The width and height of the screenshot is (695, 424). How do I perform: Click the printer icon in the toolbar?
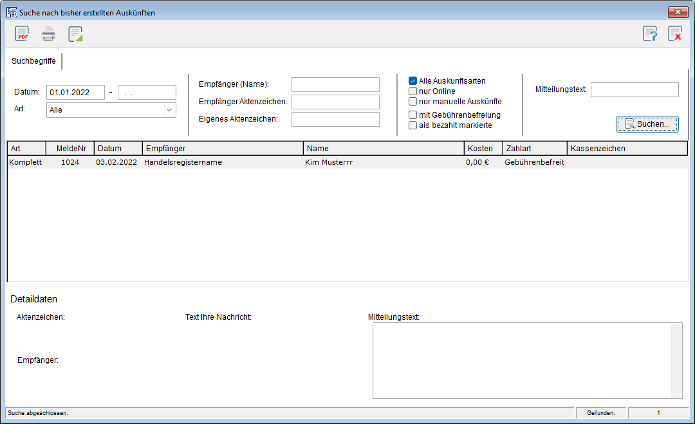48,34
